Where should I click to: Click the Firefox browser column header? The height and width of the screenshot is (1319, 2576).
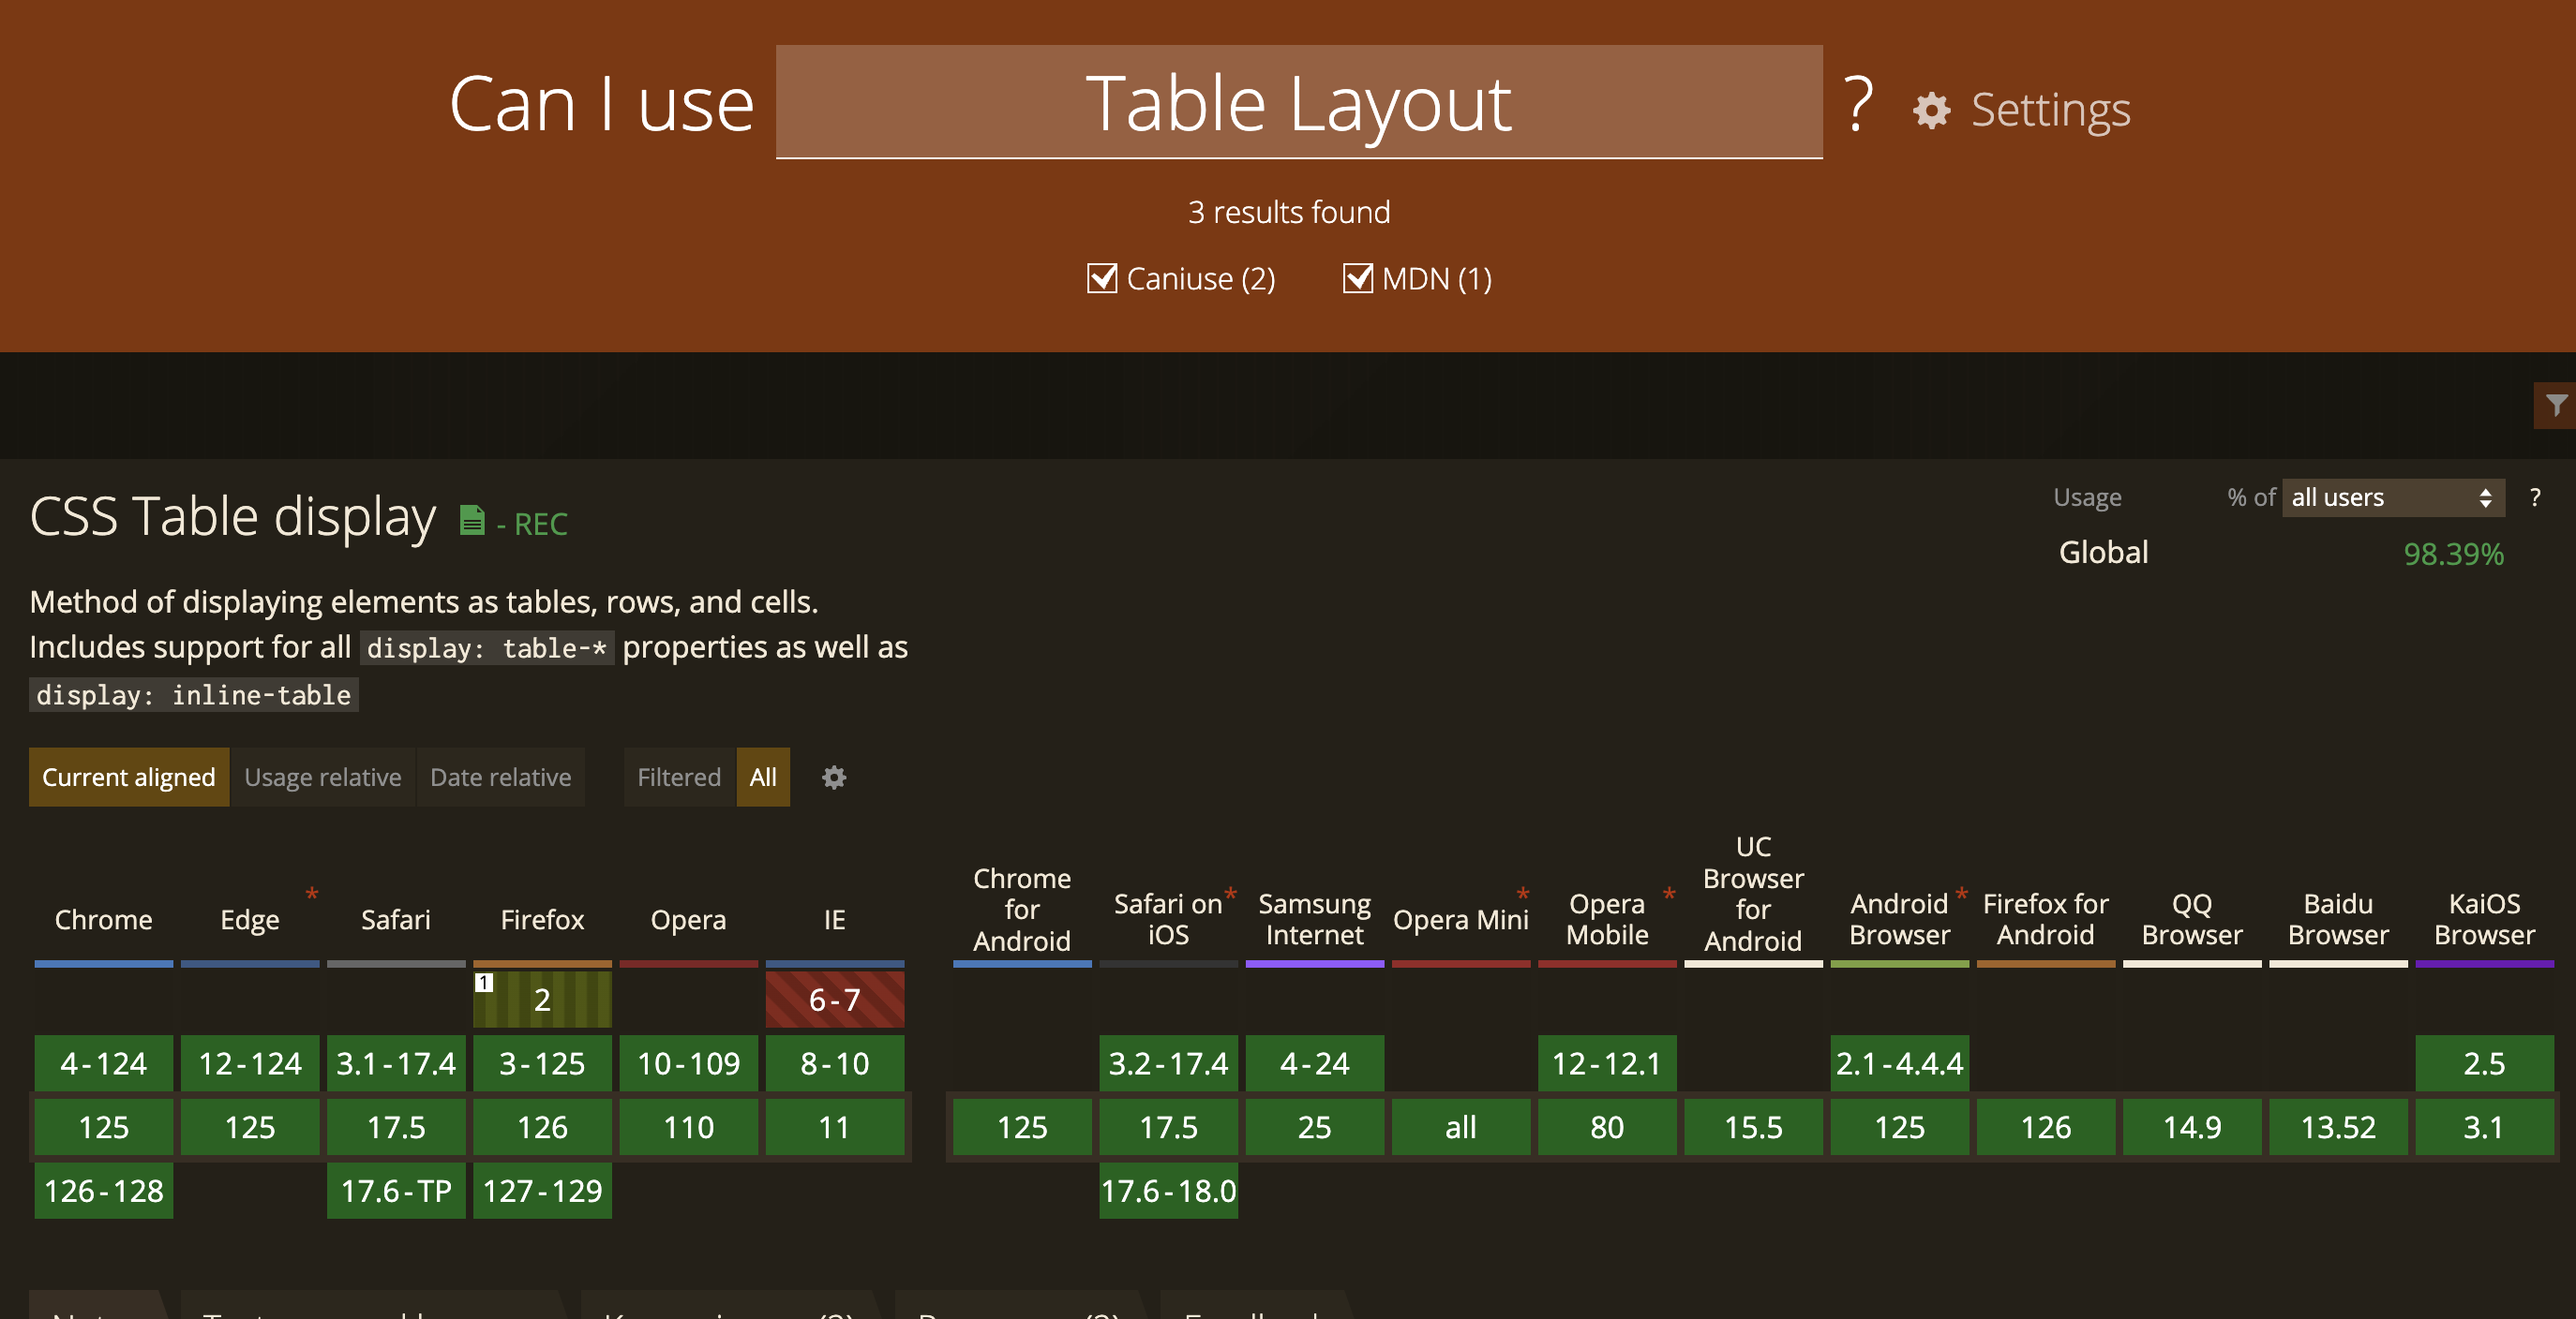pyautogui.click(x=542, y=919)
